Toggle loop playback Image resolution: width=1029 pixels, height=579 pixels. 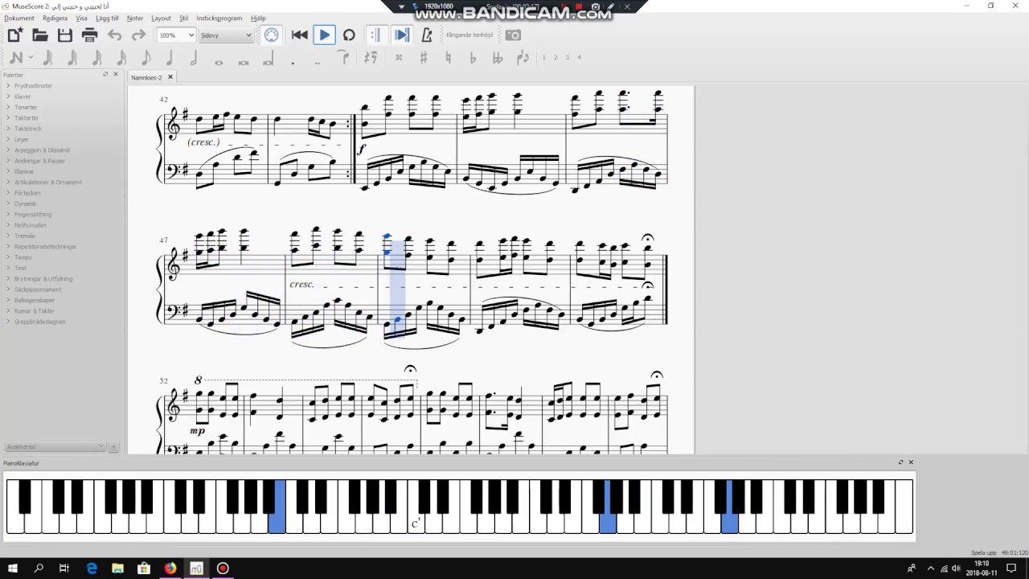349,35
